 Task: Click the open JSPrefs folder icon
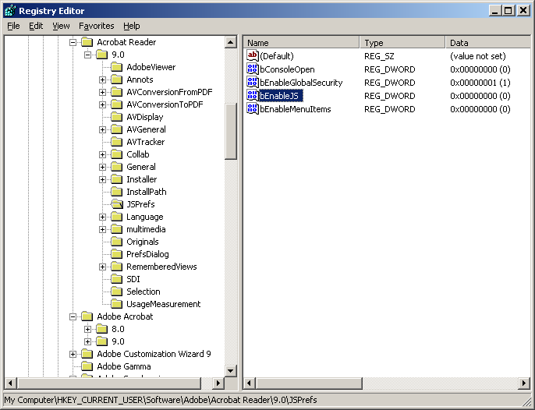point(117,204)
